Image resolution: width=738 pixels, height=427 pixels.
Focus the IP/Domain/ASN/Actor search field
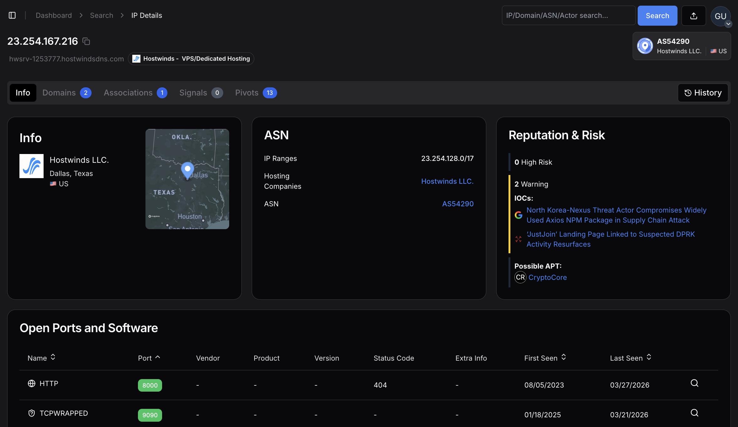pos(568,16)
